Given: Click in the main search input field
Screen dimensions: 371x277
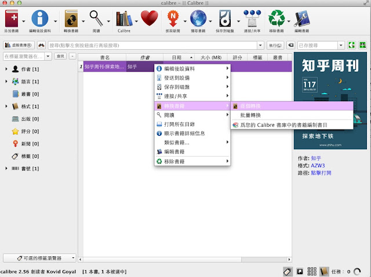Looking at the screenshot, I should pyautogui.click(x=152, y=45).
